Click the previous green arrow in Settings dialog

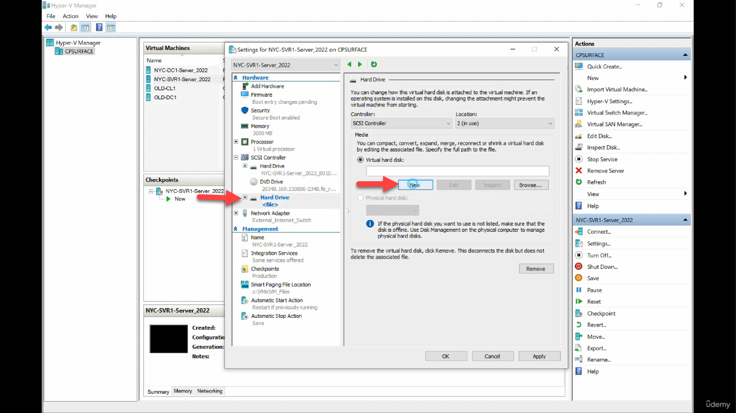349,65
